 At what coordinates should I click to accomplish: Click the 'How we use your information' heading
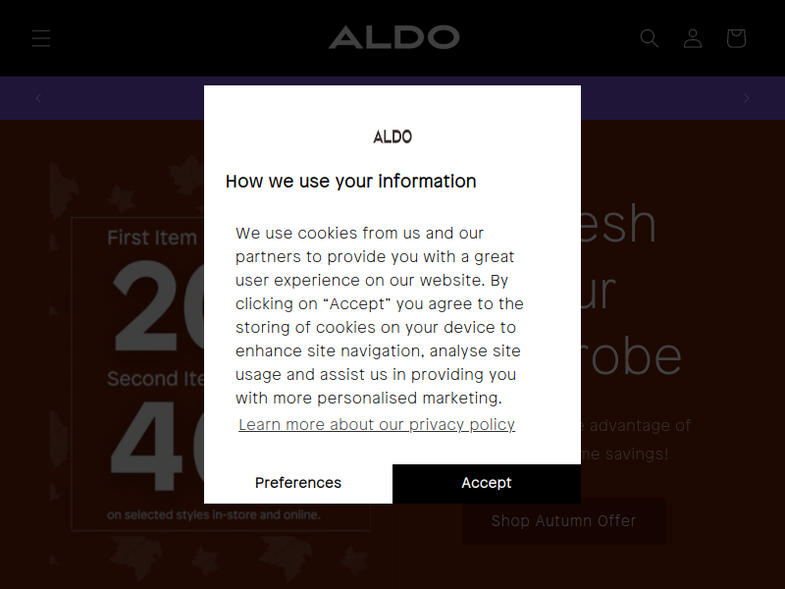pos(350,182)
